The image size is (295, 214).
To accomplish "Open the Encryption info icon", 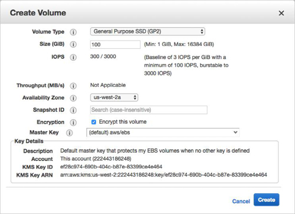I will coord(73,123).
